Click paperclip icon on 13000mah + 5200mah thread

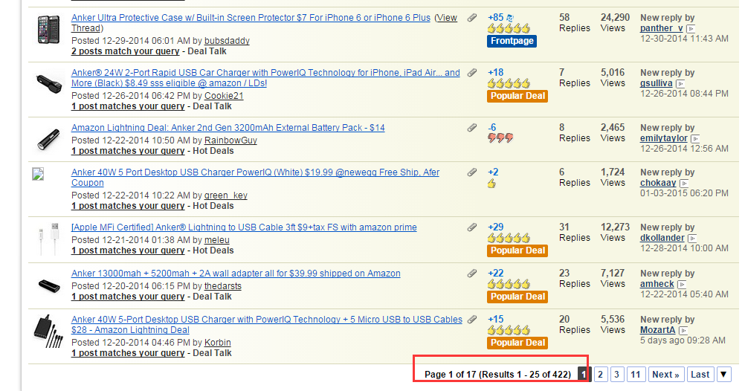472,274
